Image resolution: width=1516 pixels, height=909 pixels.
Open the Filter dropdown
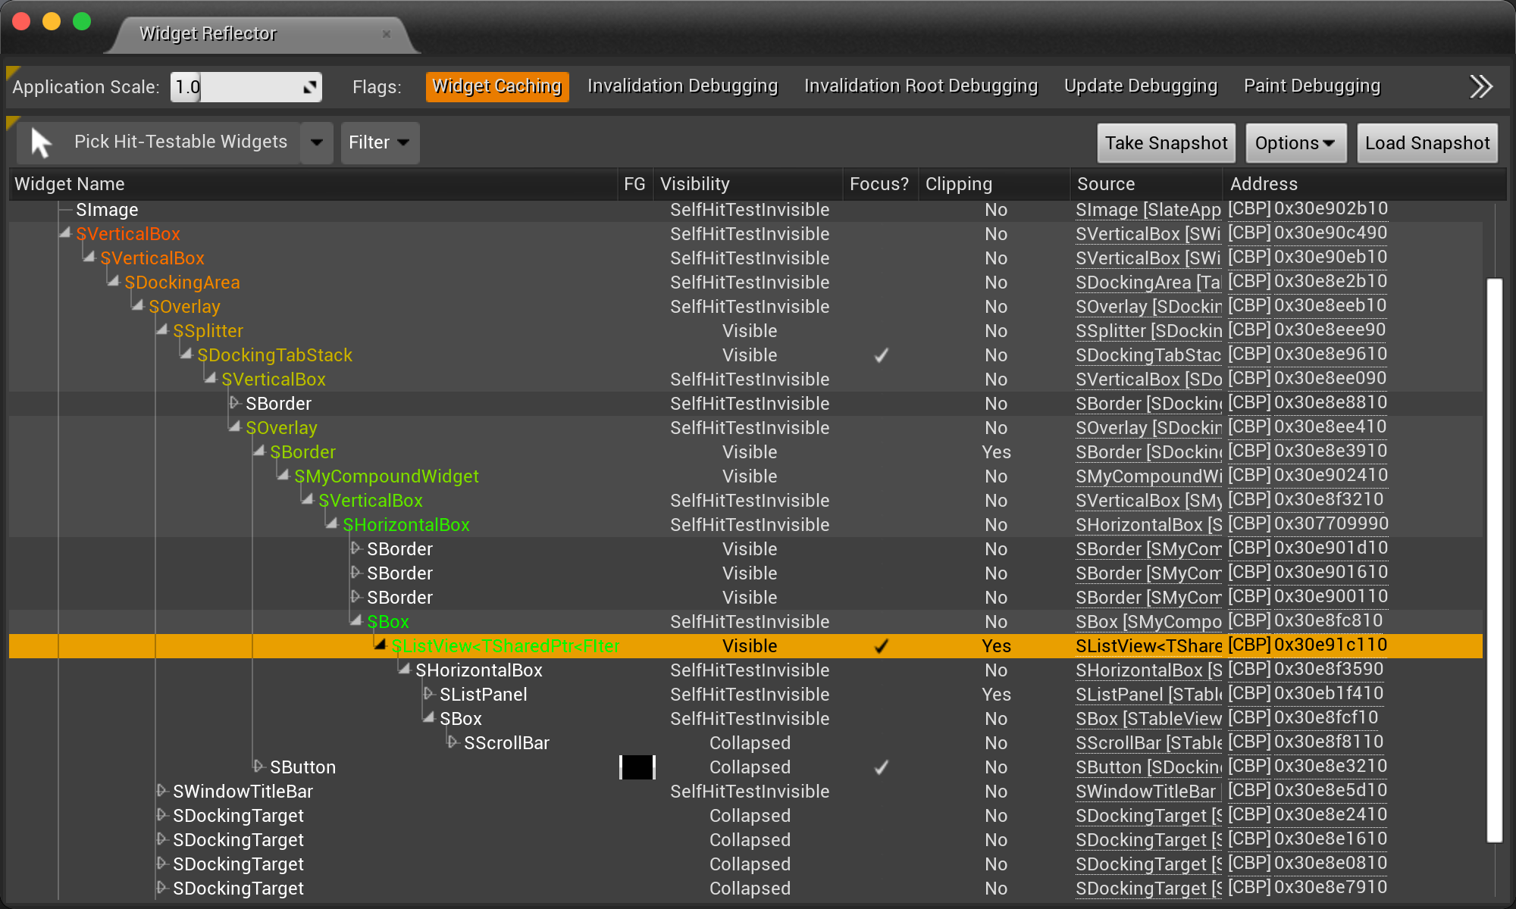coord(380,142)
